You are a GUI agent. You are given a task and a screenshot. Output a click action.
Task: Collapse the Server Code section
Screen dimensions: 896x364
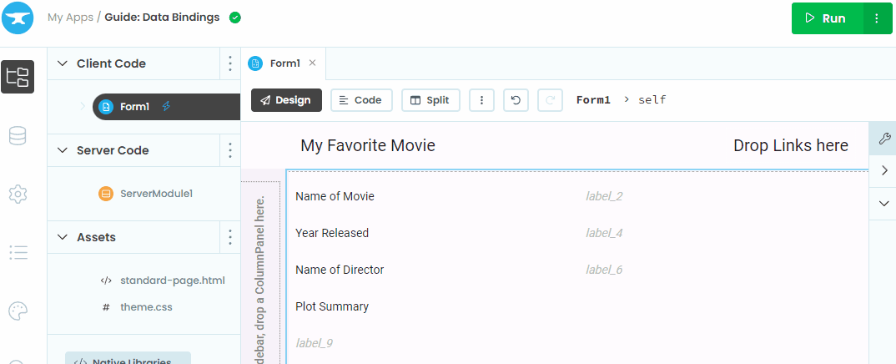62,150
